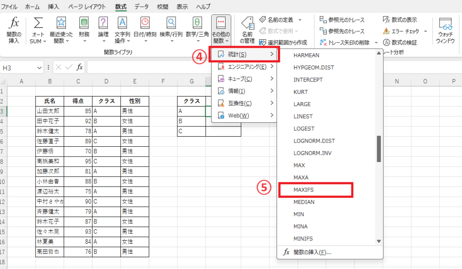Switch to ホーム tab
The width and height of the screenshot is (462, 269).
(x=32, y=6)
